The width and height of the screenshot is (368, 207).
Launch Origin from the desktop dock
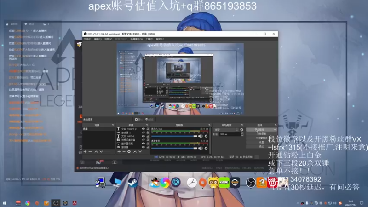202,183
